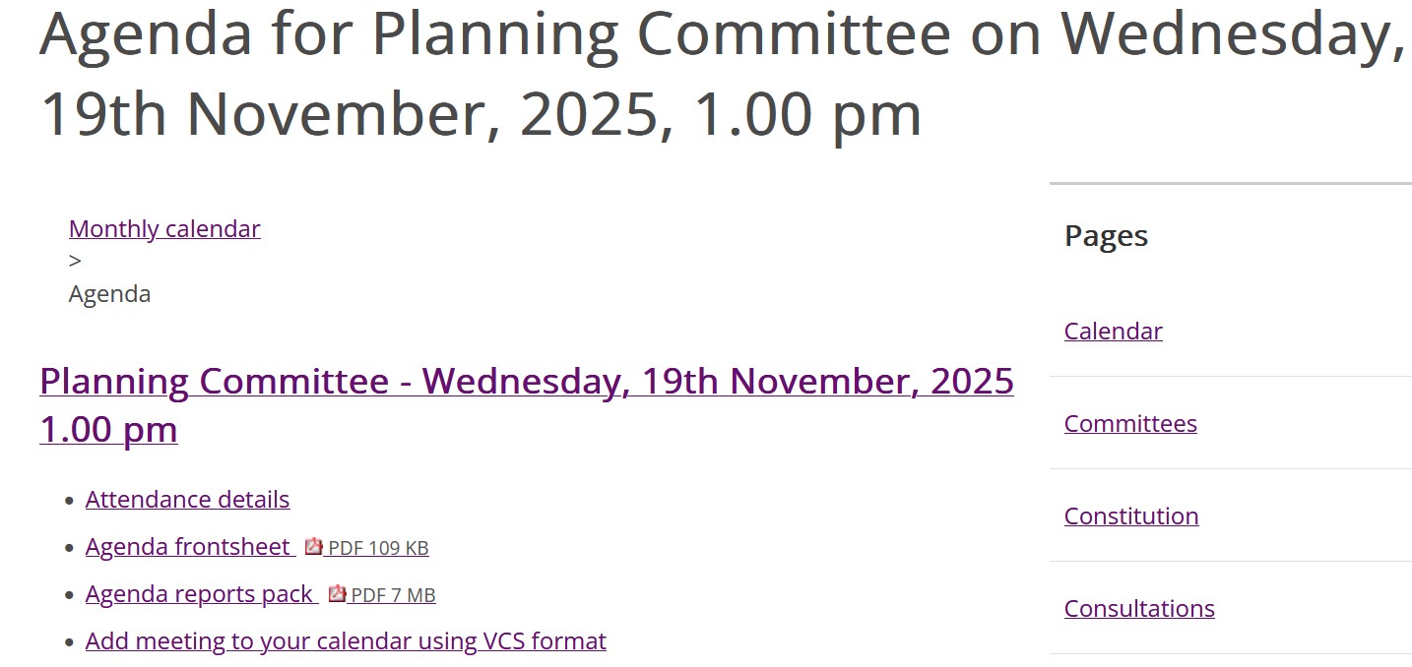
Task: Click the bullet before Attendance details
Action: (69, 501)
